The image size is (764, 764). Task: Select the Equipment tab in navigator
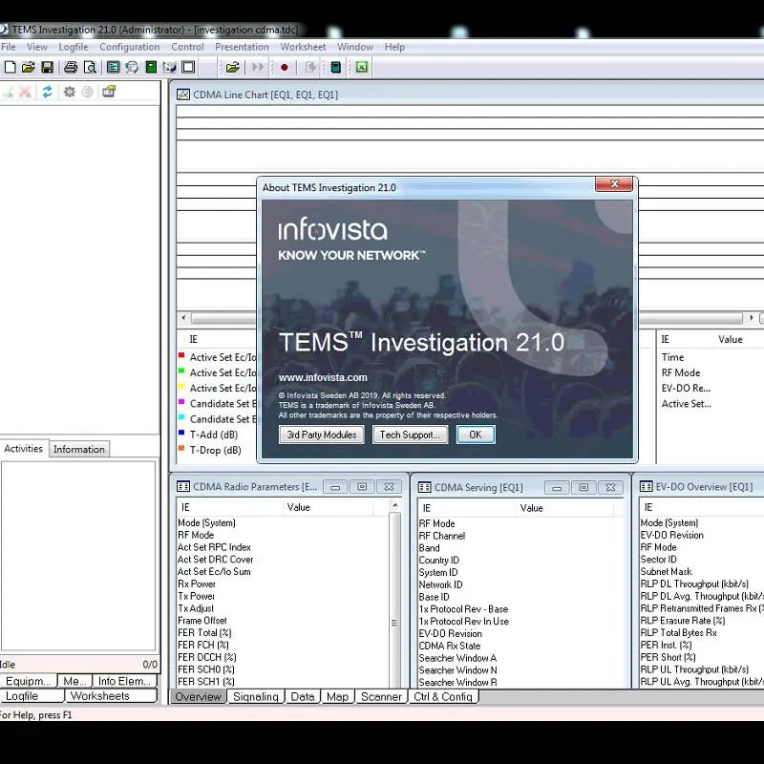click(x=29, y=681)
